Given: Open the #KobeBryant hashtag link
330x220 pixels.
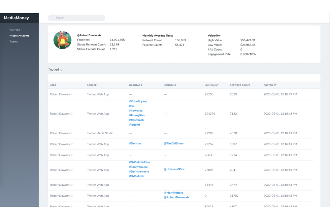Looking at the screenshot, I should (138, 102).
